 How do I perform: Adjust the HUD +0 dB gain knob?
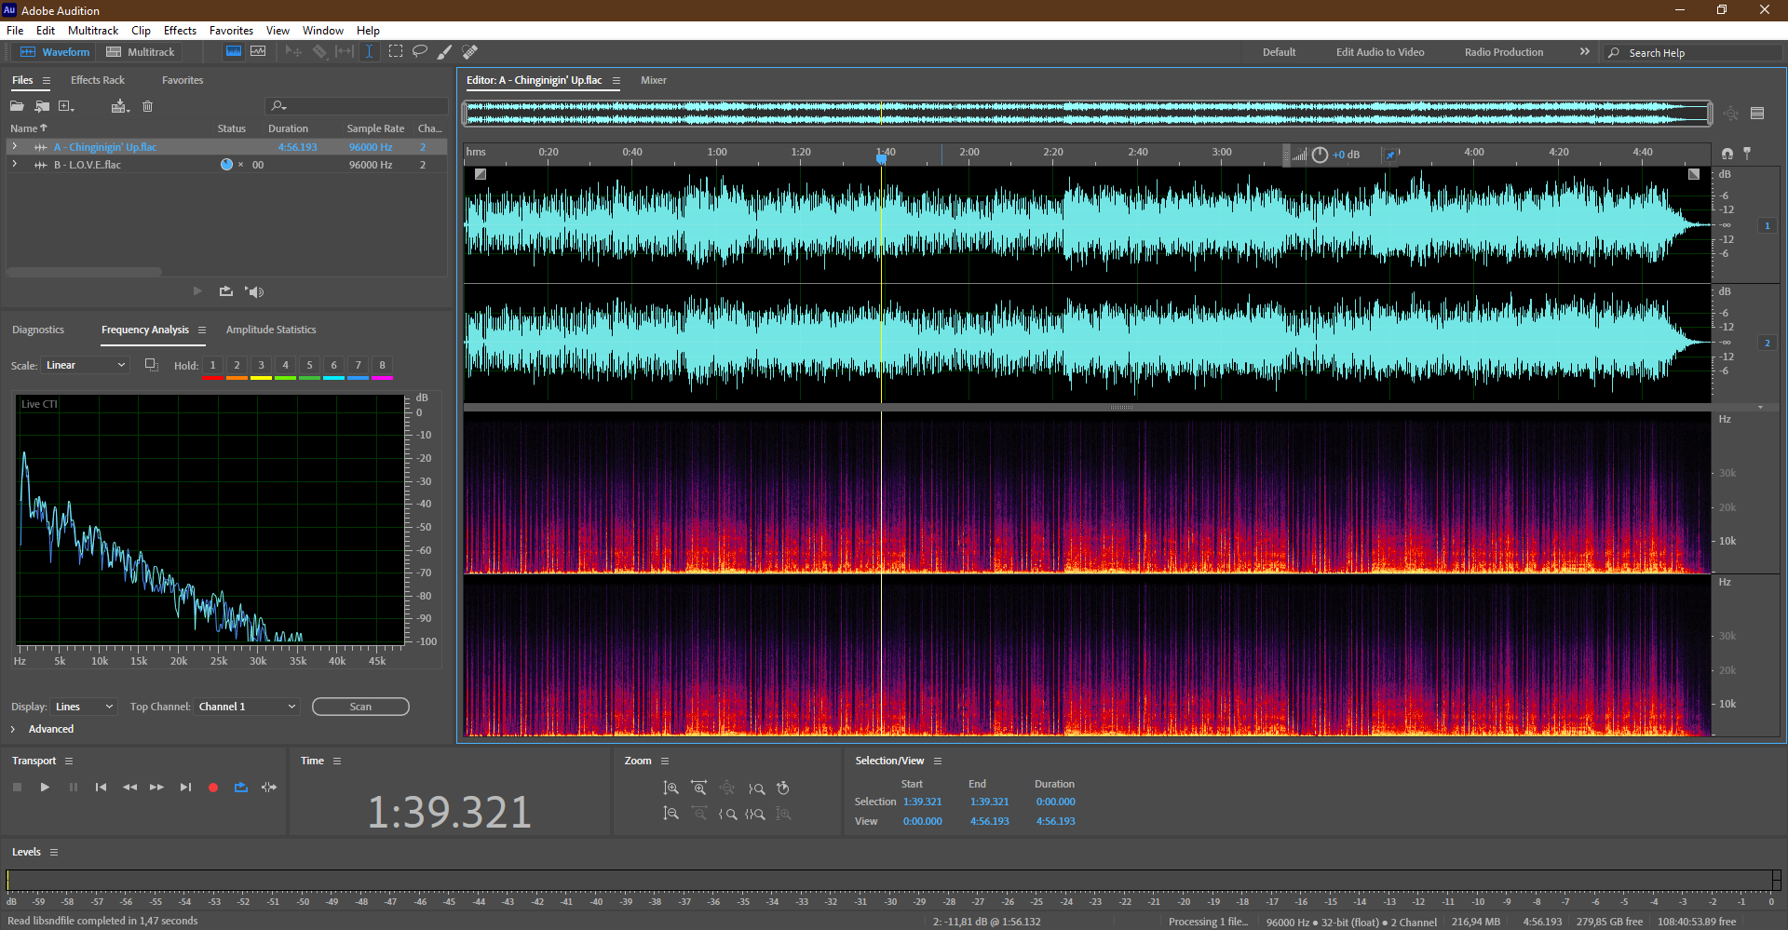[1320, 155]
